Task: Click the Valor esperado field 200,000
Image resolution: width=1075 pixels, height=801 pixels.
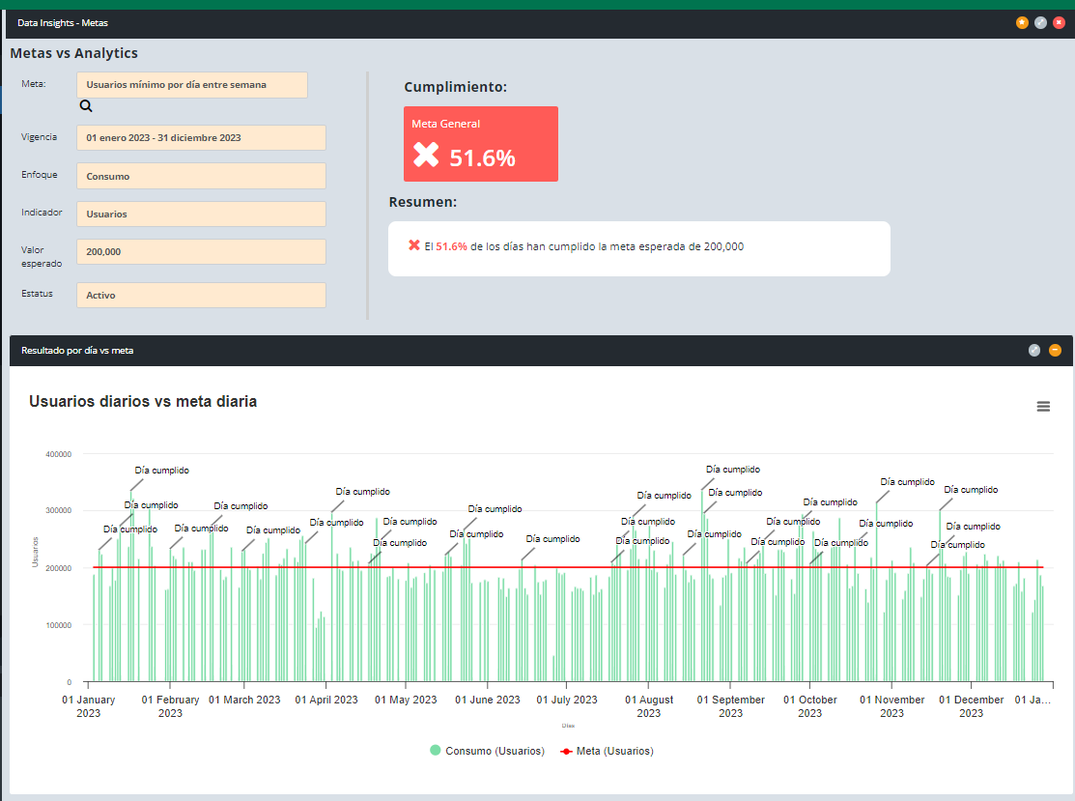Action: pos(201,252)
